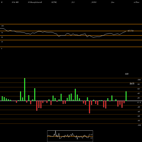The height and width of the screenshot is (142, 142).
Task: Click the 51 label in mini chart
Action: point(91,138)
